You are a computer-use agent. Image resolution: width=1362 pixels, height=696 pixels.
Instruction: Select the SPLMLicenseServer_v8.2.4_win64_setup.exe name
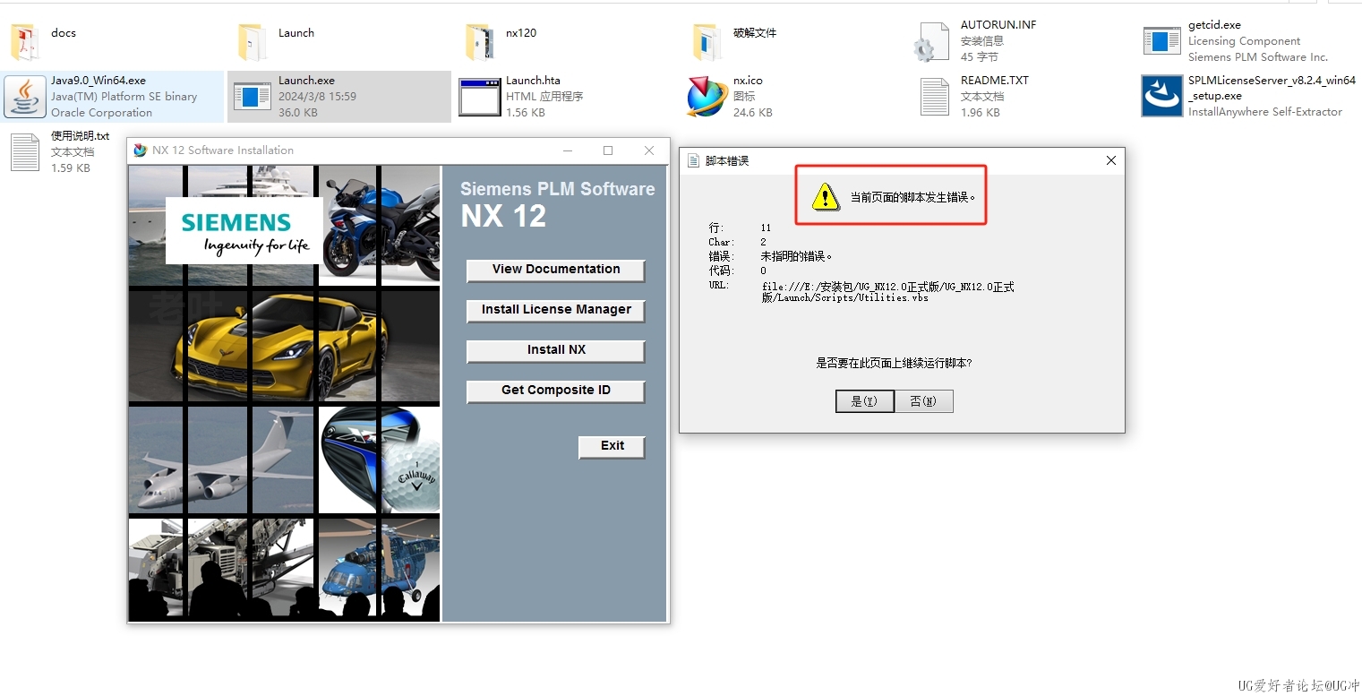click(x=1272, y=88)
